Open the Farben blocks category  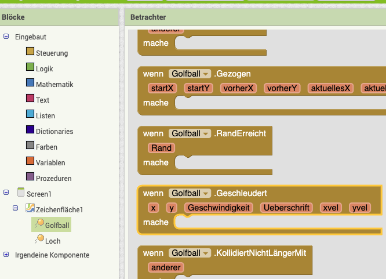(x=46, y=147)
